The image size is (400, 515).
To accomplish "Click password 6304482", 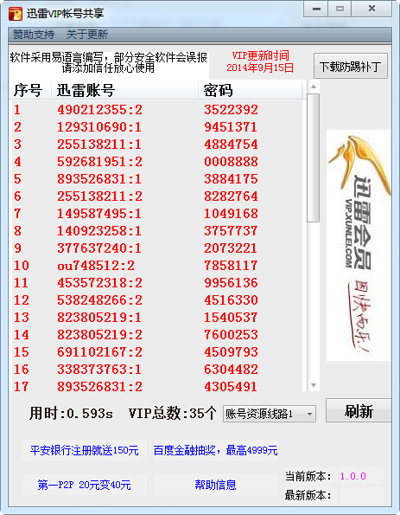I will pos(232,370).
